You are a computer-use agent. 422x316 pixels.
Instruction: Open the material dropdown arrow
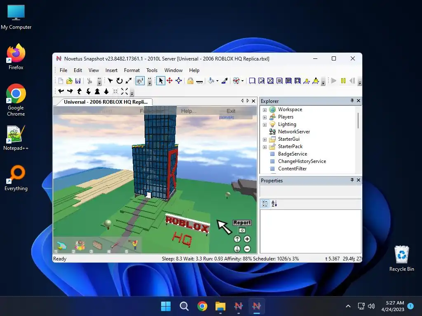coord(242,81)
